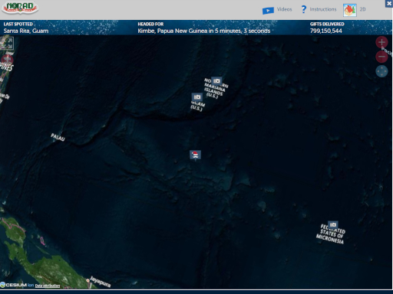Click the Northern Mariana Islands label
The image size is (393, 294).
click(x=216, y=88)
